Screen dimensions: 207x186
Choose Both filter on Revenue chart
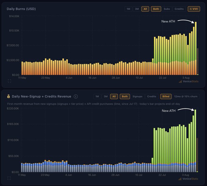click(x=125, y=96)
